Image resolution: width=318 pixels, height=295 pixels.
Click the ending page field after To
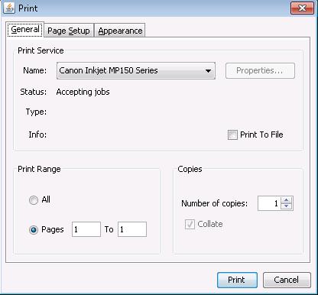tap(132, 229)
